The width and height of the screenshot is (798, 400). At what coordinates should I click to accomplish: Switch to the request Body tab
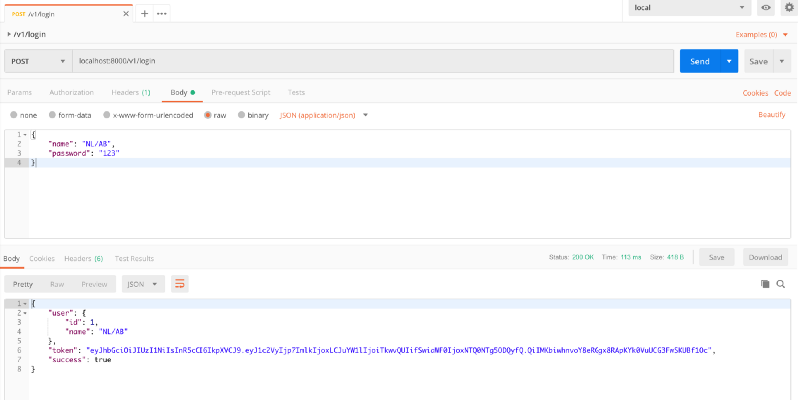(x=183, y=92)
